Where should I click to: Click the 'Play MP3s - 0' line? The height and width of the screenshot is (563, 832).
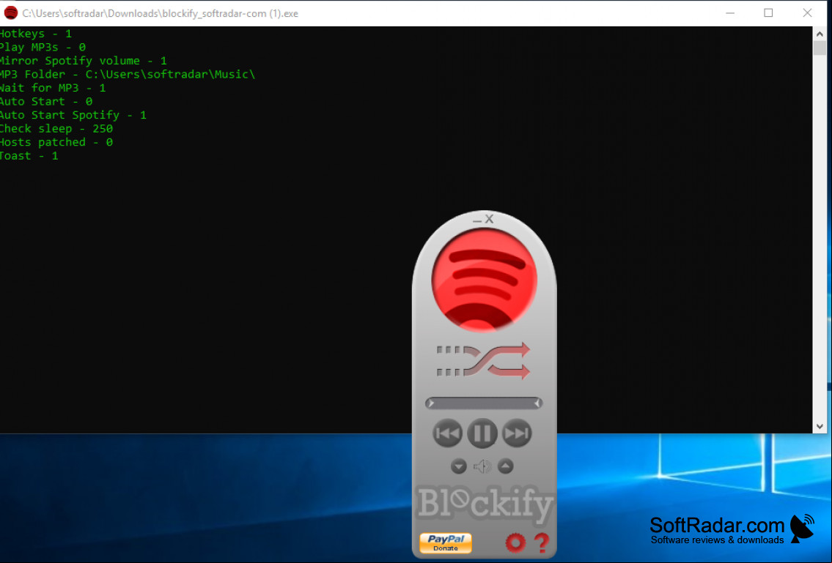(x=43, y=47)
